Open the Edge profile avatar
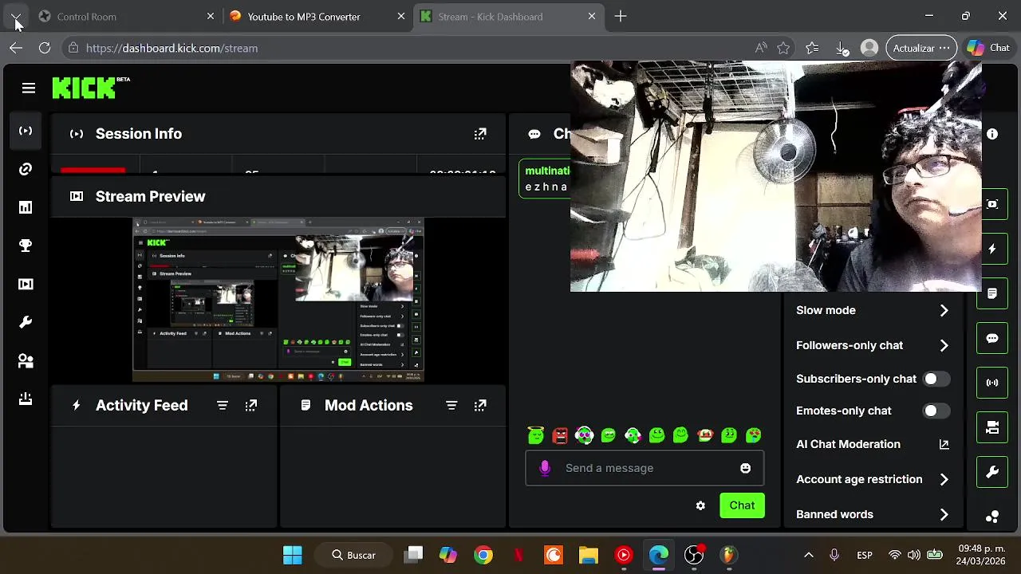 [x=869, y=48]
